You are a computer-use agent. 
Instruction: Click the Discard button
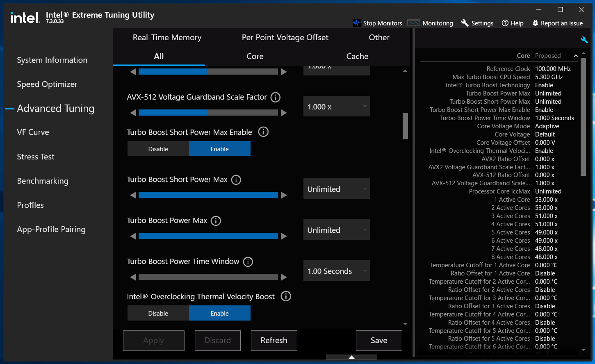coord(218,341)
